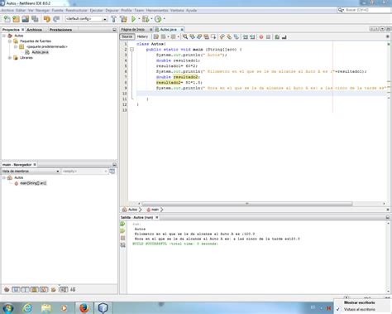
Task: Click Mostrar escritorio in the popup
Action: (x=360, y=302)
